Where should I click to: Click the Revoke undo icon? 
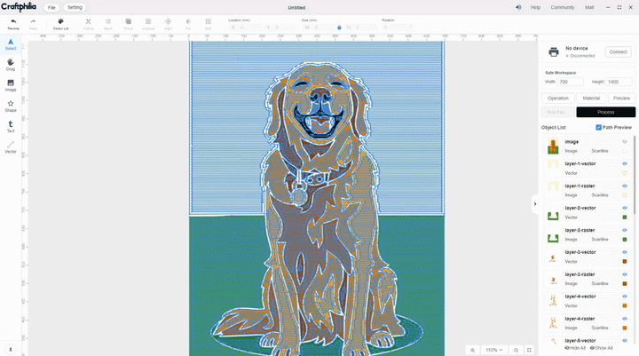coord(13,21)
